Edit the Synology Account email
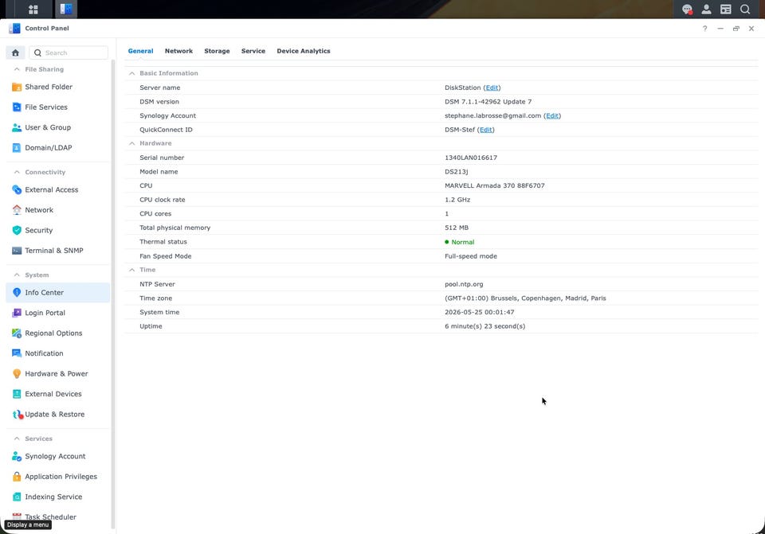This screenshot has width=765, height=534. (552, 115)
